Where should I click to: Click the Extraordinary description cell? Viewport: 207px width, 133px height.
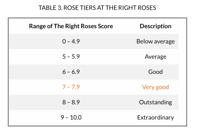point(156,117)
